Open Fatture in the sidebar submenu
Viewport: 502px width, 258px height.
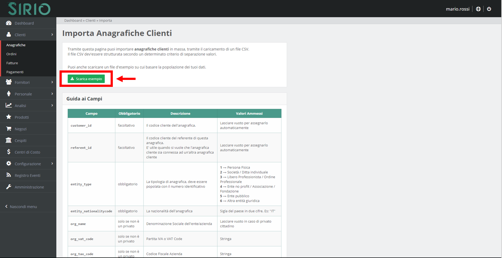12,63
